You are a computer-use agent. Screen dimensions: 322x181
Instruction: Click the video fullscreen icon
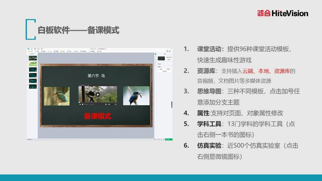click(x=115, y=104)
